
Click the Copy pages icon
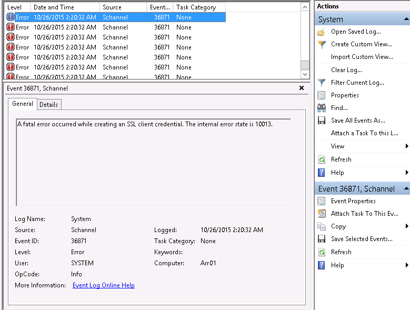322,226
